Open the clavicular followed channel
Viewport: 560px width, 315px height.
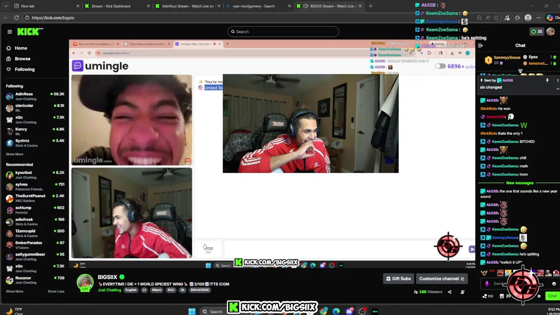pos(35,108)
